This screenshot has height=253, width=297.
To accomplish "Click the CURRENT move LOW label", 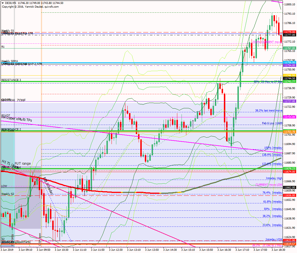I will coord(268,185).
